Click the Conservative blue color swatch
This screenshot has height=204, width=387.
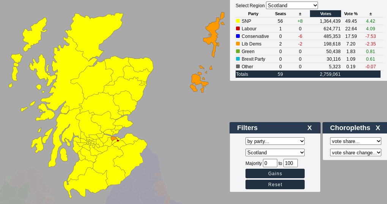click(x=238, y=36)
